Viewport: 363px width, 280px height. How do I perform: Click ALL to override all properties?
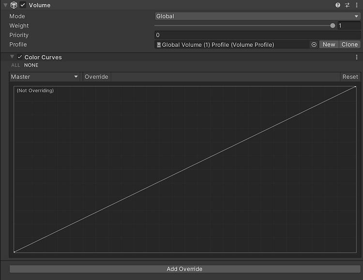(15, 65)
